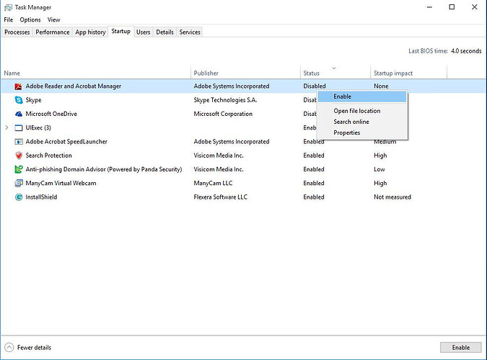Sort by the Status column header

[311, 73]
